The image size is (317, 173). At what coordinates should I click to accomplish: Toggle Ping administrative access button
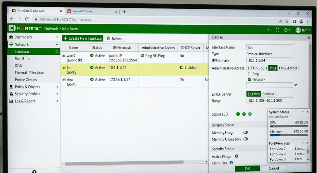click(x=273, y=68)
